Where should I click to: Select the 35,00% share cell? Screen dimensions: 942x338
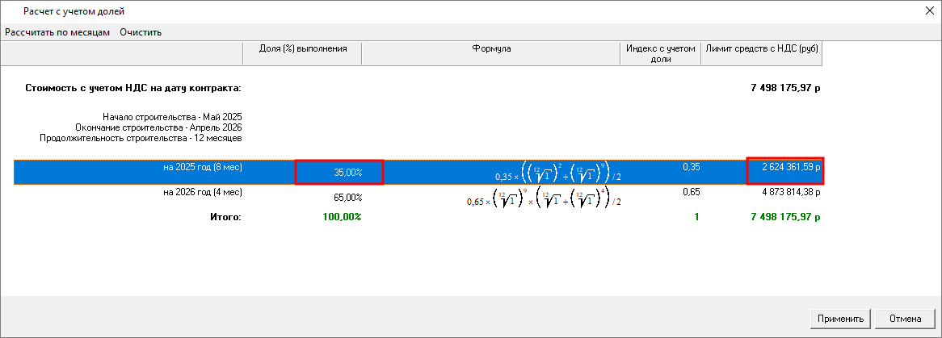pos(339,172)
